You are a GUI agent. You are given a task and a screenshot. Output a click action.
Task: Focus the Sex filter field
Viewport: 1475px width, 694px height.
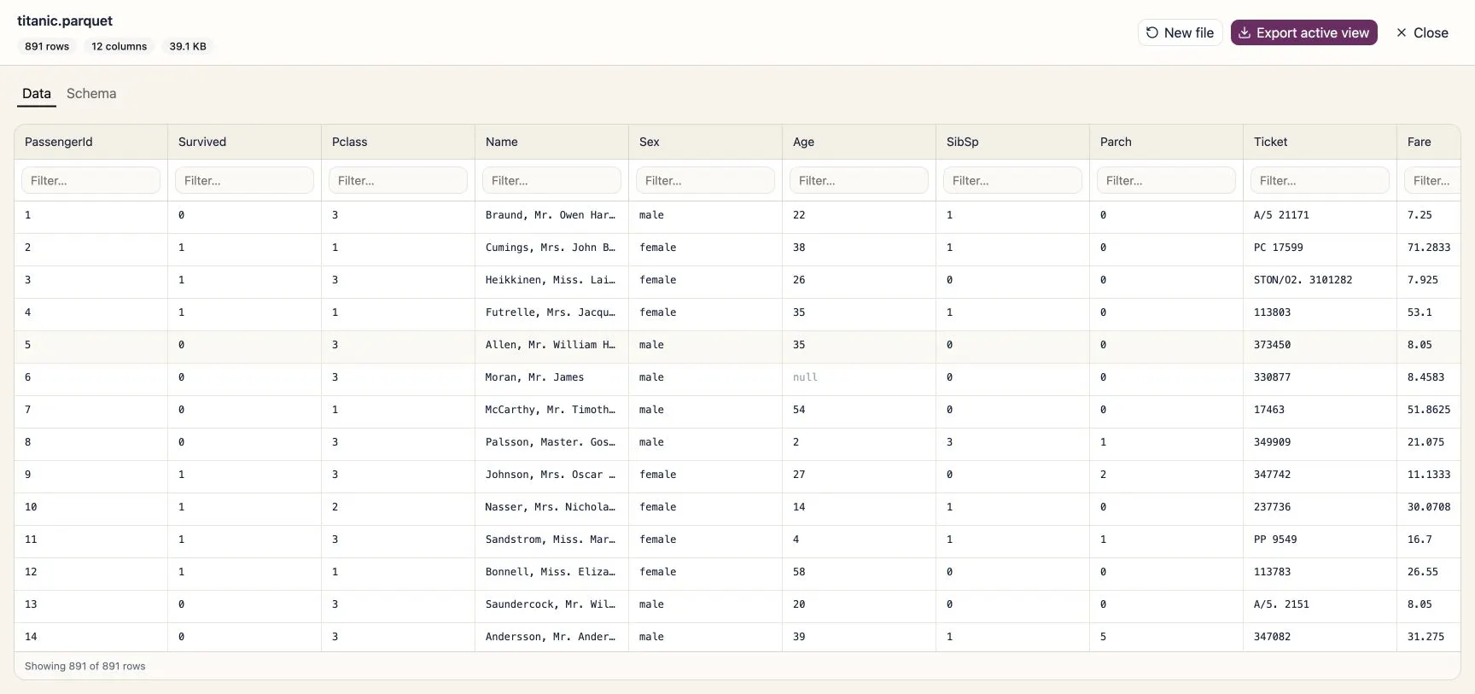(x=705, y=180)
